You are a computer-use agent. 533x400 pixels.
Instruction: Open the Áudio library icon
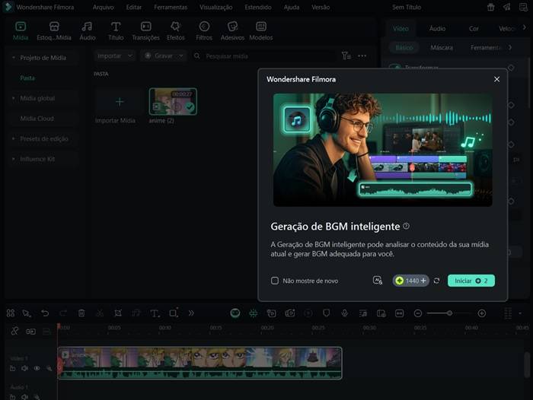[87, 27]
